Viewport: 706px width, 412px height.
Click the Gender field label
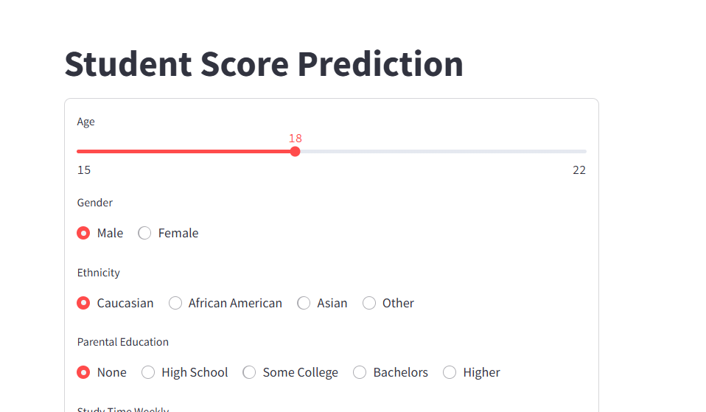click(x=95, y=203)
